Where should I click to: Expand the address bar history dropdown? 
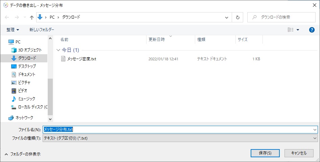coord(227,17)
